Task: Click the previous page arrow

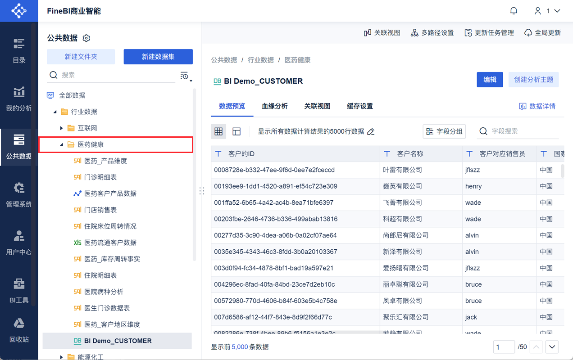Action: (536, 347)
